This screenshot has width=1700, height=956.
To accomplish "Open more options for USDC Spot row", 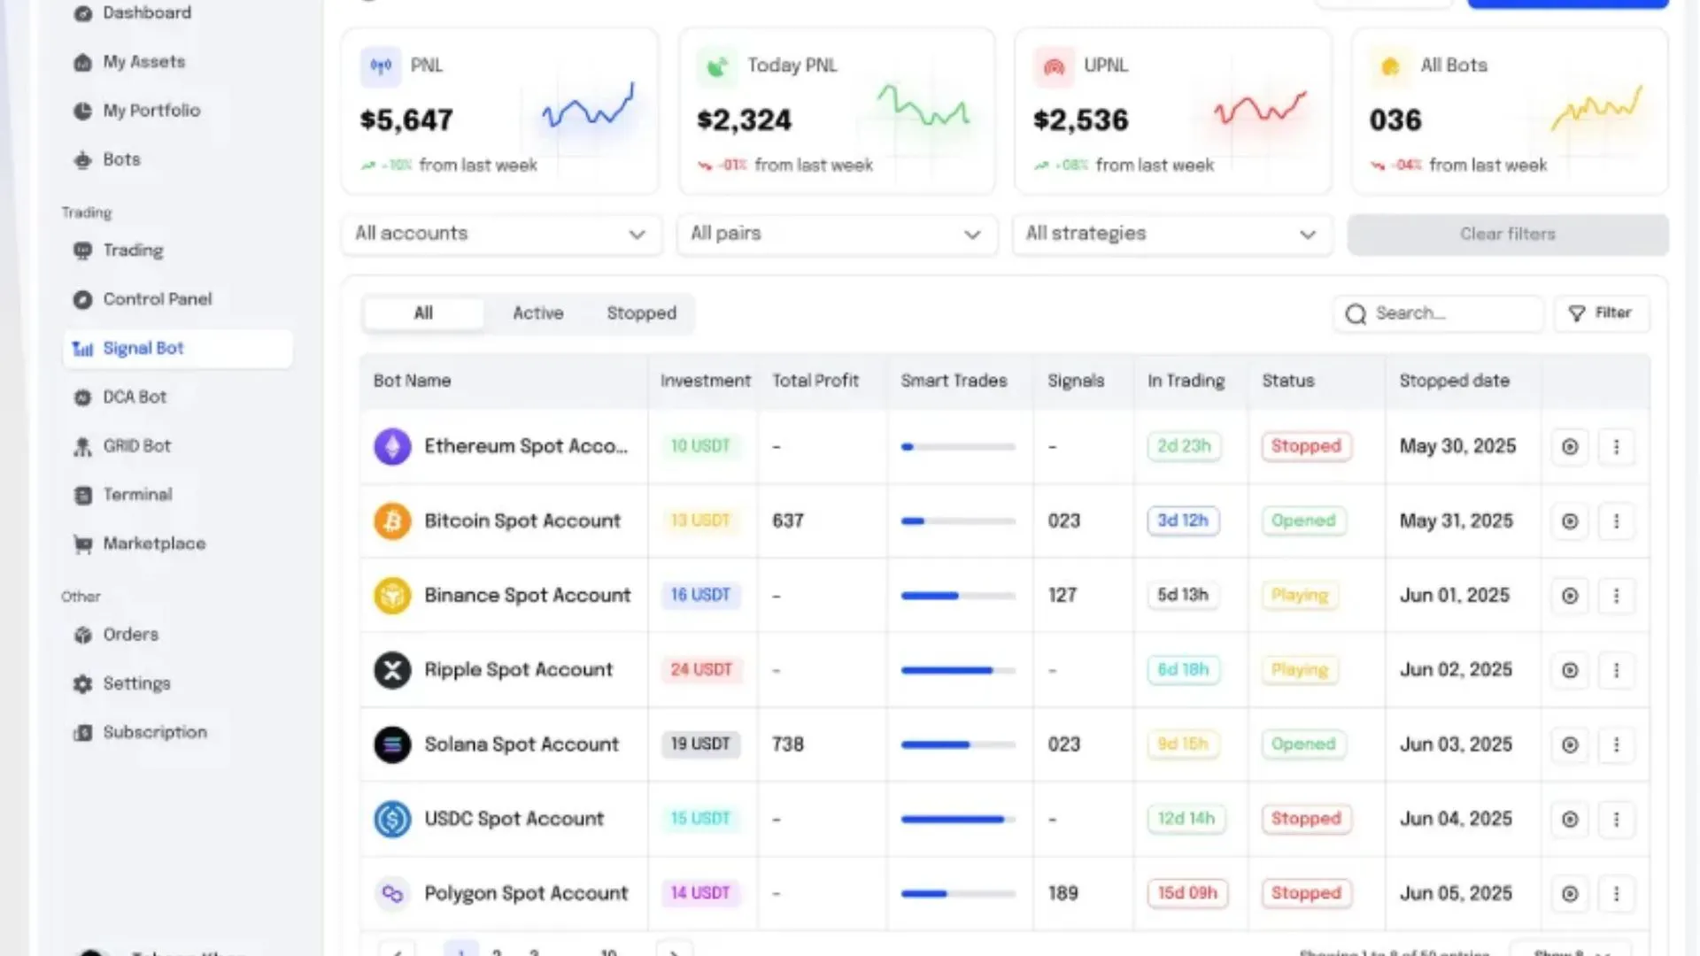I will tap(1616, 819).
